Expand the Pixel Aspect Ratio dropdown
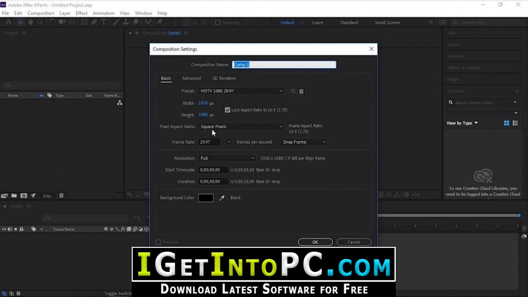Image resolution: width=528 pixels, height=297 pixels. 242,126
